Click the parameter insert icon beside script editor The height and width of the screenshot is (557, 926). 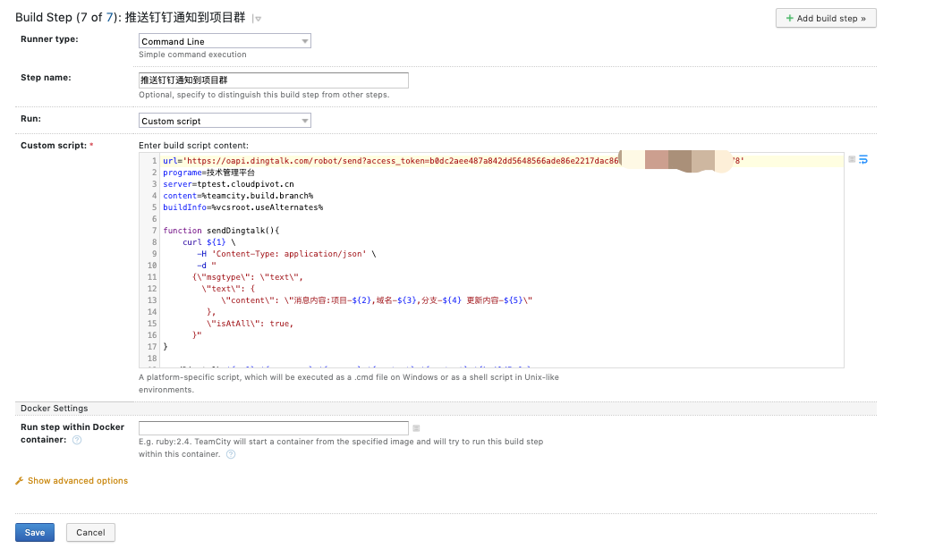[852, 159]
